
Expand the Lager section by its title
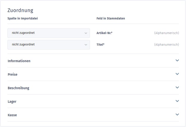tap(12, 101)
